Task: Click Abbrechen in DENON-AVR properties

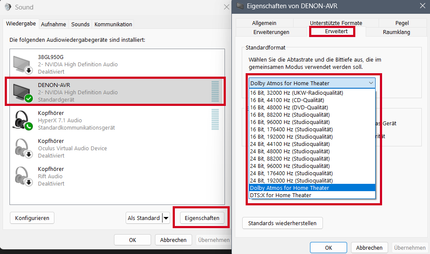Action: point(369,248)
